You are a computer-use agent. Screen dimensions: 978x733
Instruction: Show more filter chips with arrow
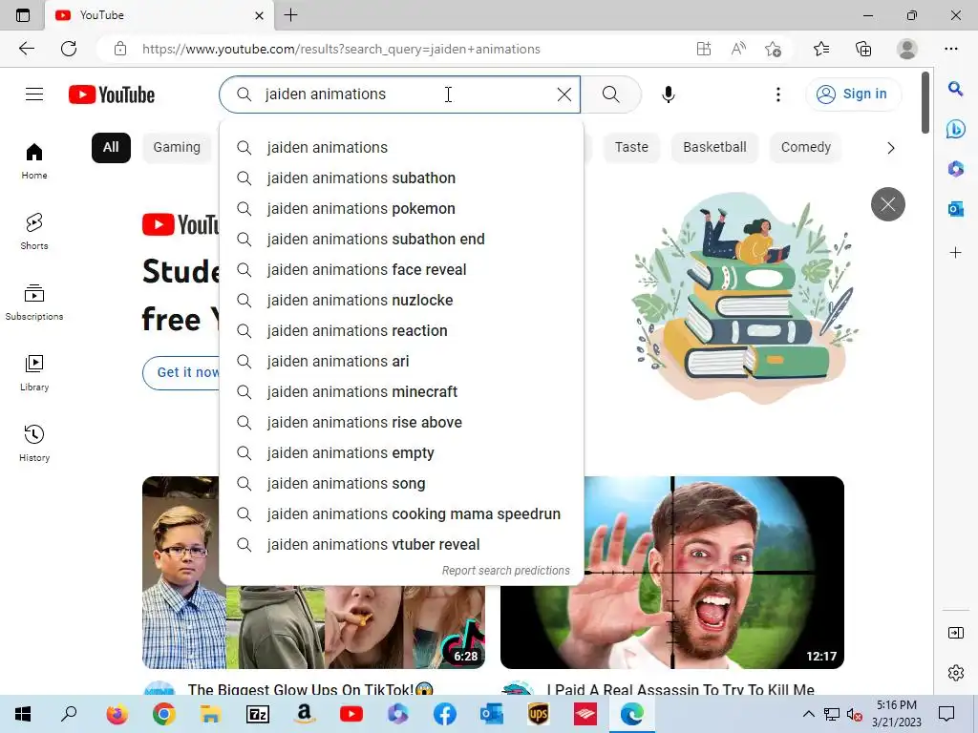[891, 148]
